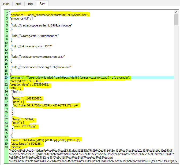Click the "name" : Ad Astra (2019) line

coord(45,140)
